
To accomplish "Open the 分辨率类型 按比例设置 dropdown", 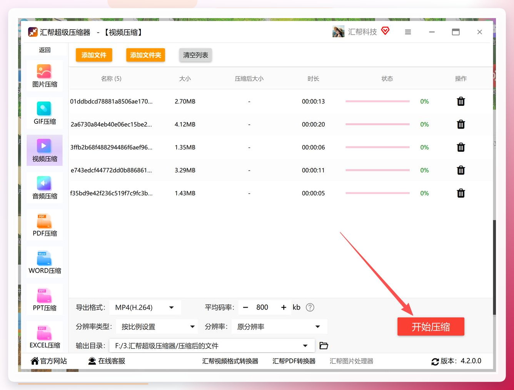I will (x=157, y=326).
